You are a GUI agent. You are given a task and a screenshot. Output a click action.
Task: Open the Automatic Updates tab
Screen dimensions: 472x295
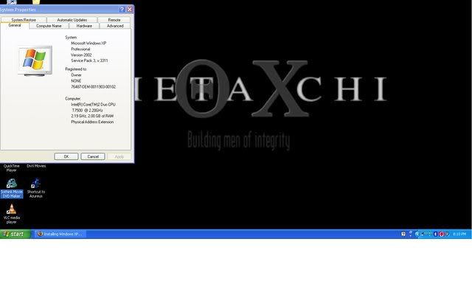(72, 20)
